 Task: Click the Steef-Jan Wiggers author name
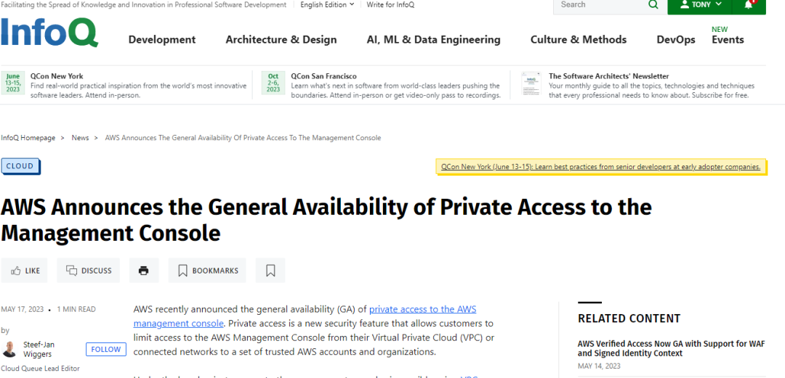tap(39, 349)
